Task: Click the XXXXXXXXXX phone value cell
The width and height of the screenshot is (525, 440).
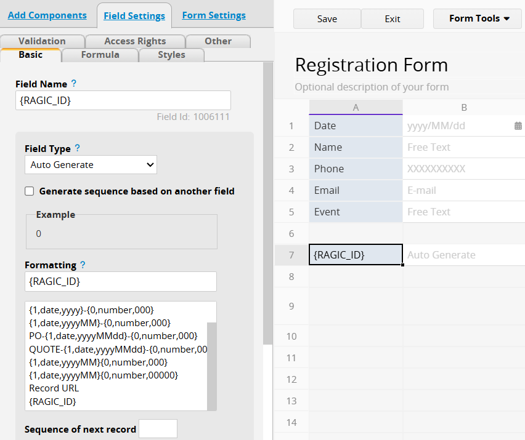Action: [464, 169]
